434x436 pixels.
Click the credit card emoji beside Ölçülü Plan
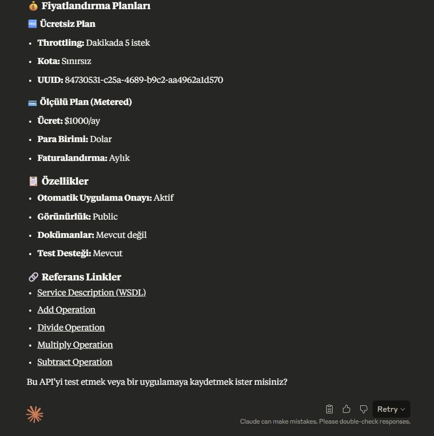pos(32,102)
